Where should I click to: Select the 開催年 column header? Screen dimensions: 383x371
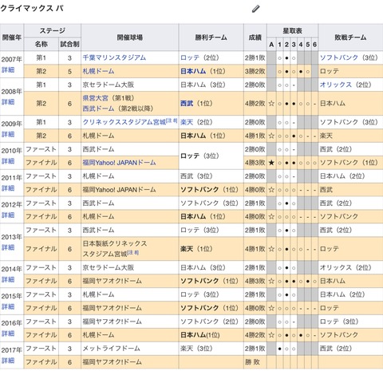click(x=12, y=37)
